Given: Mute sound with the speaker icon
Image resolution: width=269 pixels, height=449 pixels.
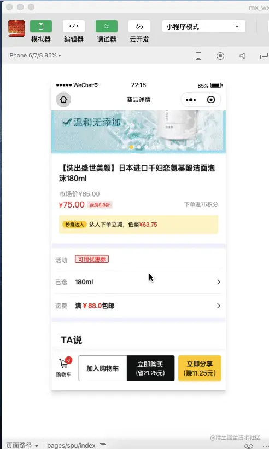Looking at the screenshot, I should tap(242, 56).
